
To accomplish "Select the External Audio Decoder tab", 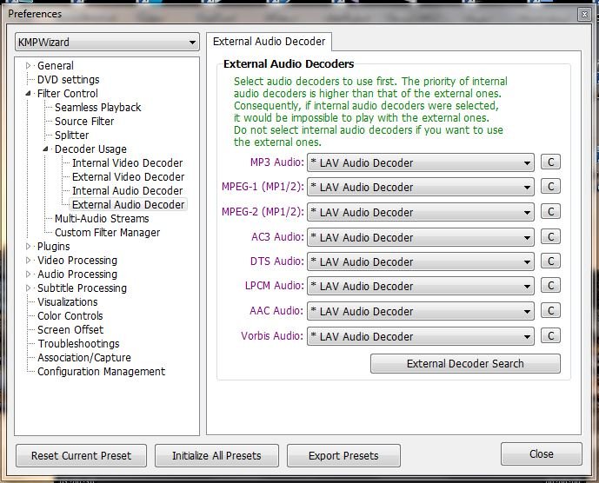I will click(x=269, y=41).
